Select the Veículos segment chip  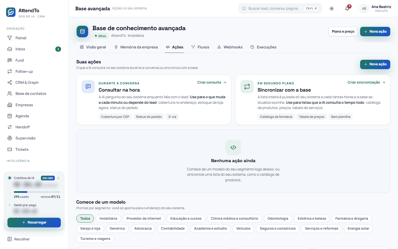click(x=243, y=229)
